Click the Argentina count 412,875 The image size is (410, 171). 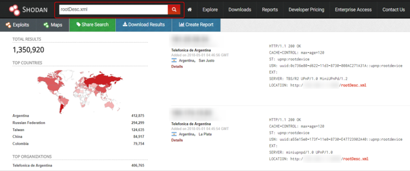[x=138, y=116]
